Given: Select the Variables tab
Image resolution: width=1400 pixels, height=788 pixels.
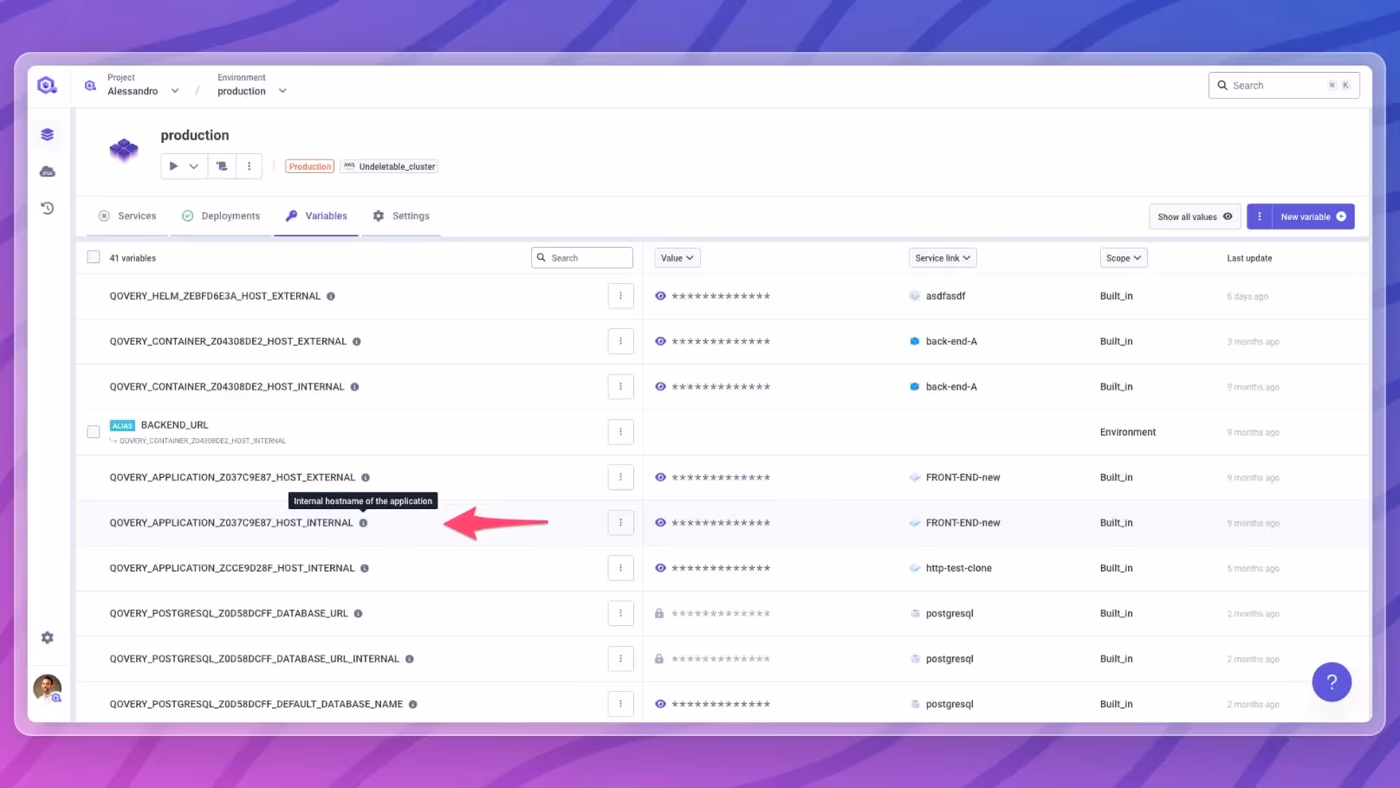Looking at the screenshot, I should [x=316, y=216].
